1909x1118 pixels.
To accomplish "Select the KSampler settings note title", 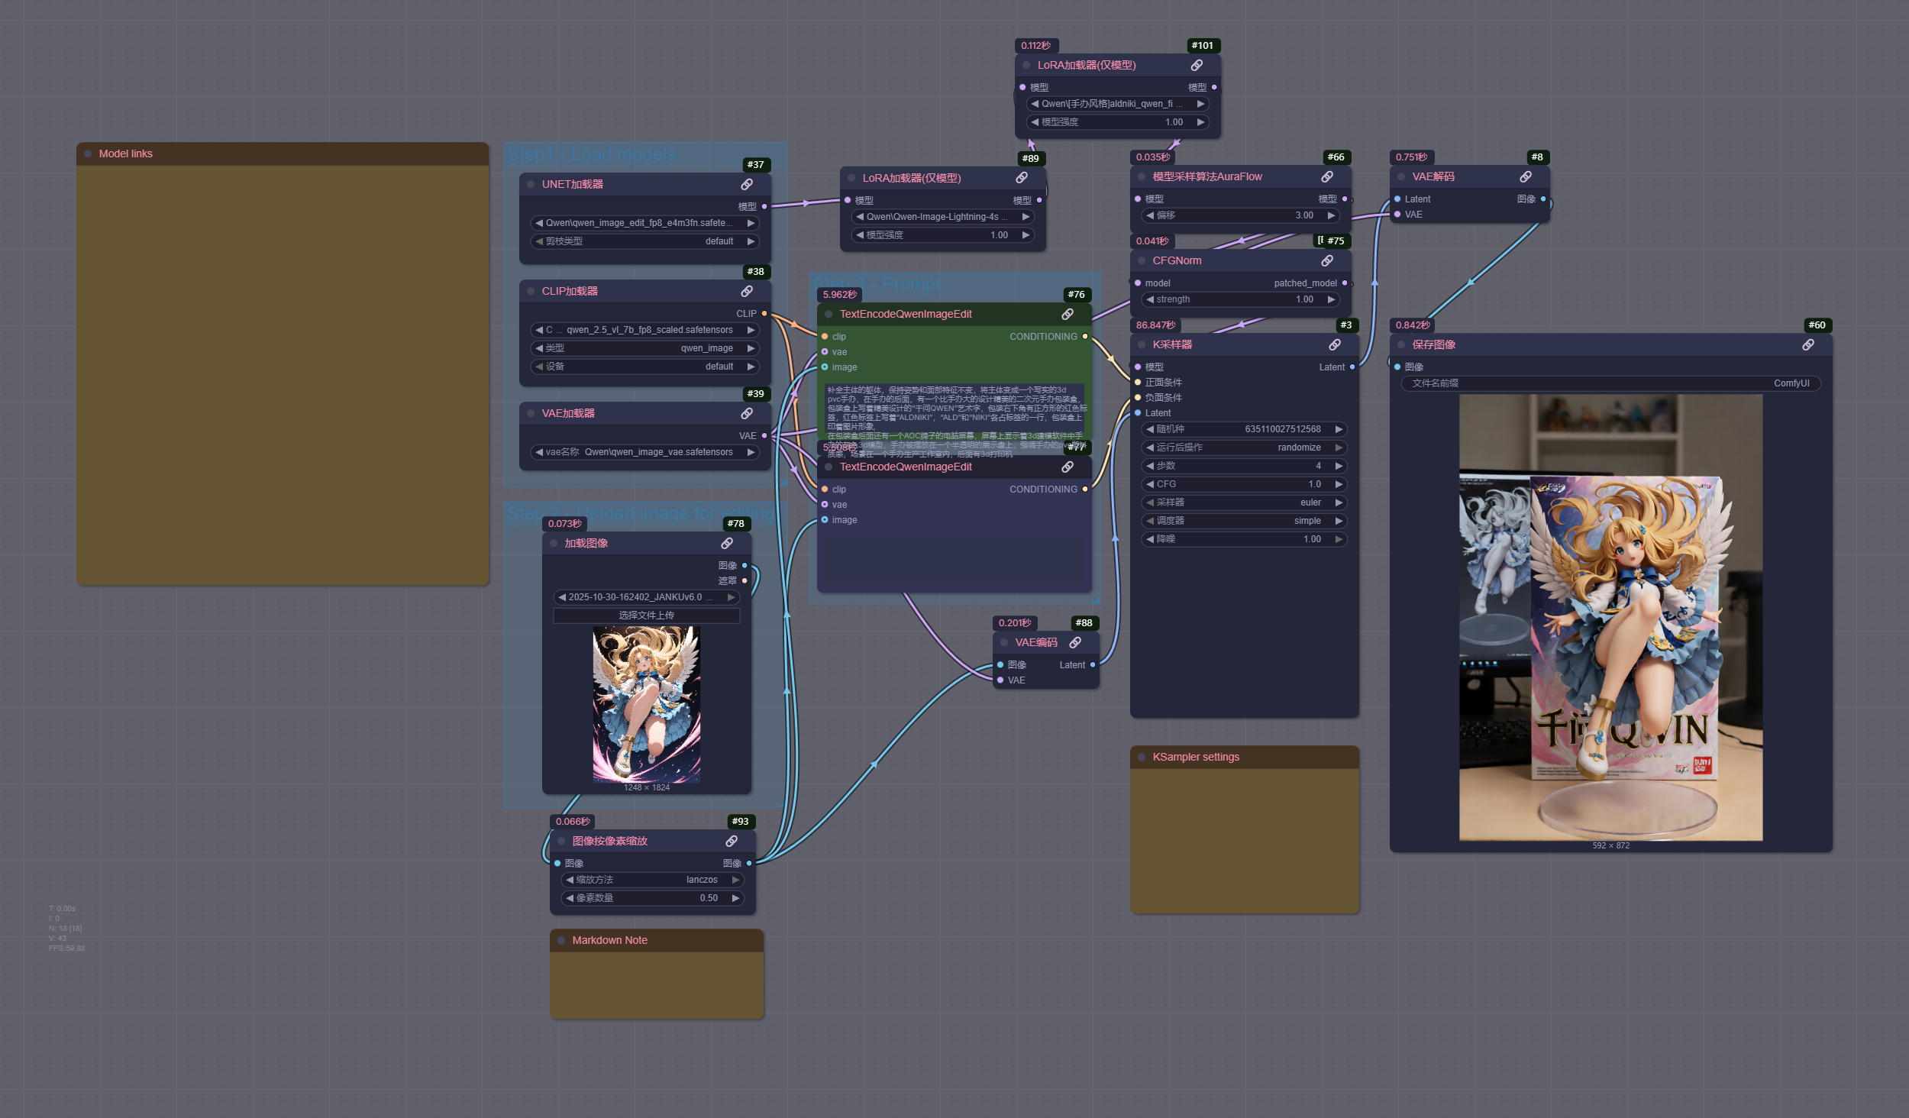I will pos(1196,757).
